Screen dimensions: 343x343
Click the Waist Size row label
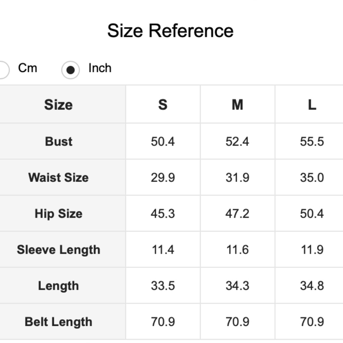point(59,178)
